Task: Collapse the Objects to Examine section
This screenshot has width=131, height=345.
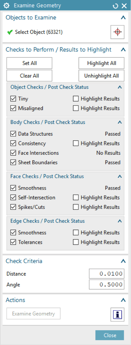Action: pos(123,18)
